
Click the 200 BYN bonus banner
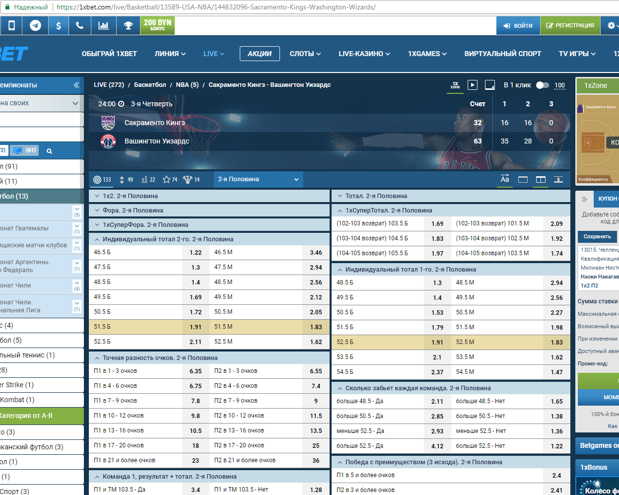tap(157, 25)
